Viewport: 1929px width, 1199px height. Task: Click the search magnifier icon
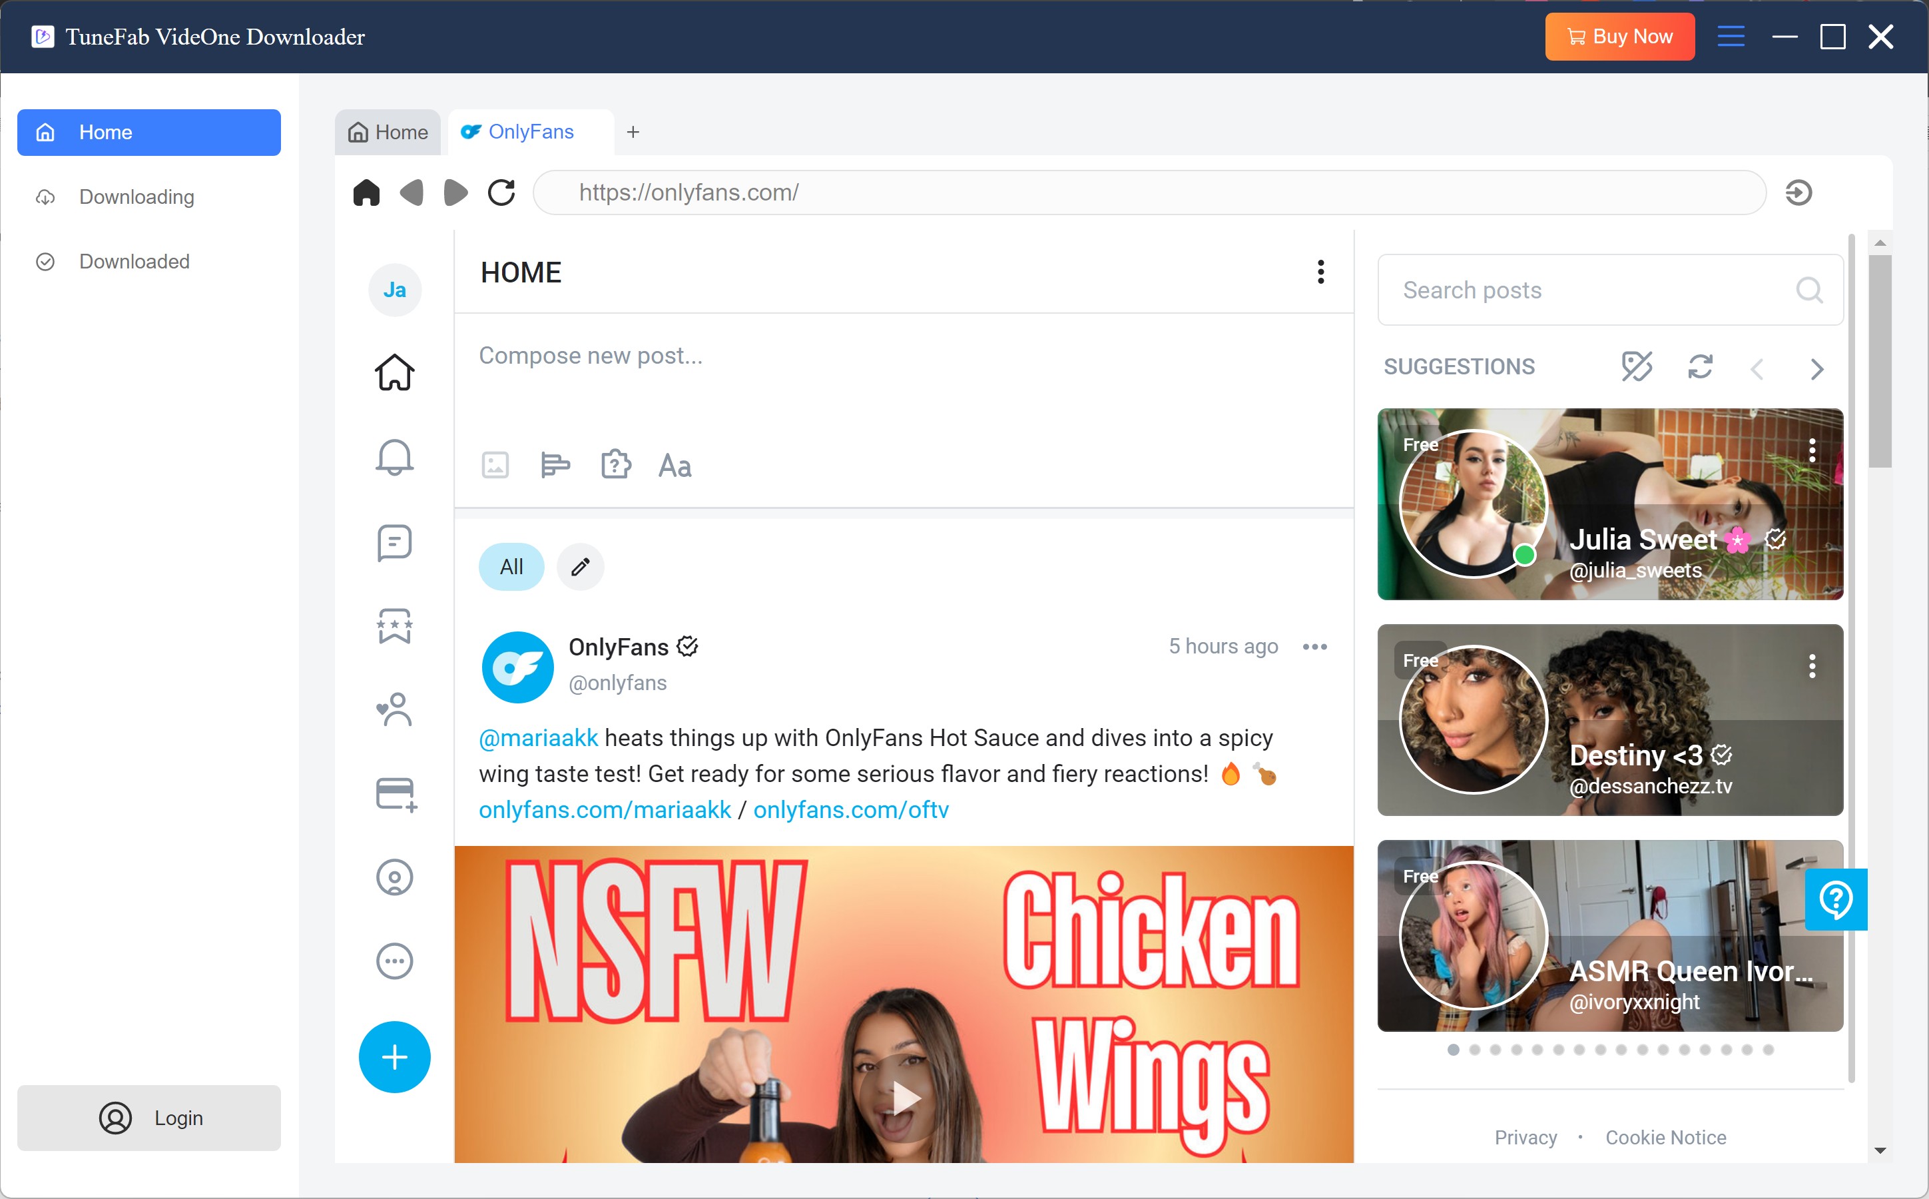1809,290
